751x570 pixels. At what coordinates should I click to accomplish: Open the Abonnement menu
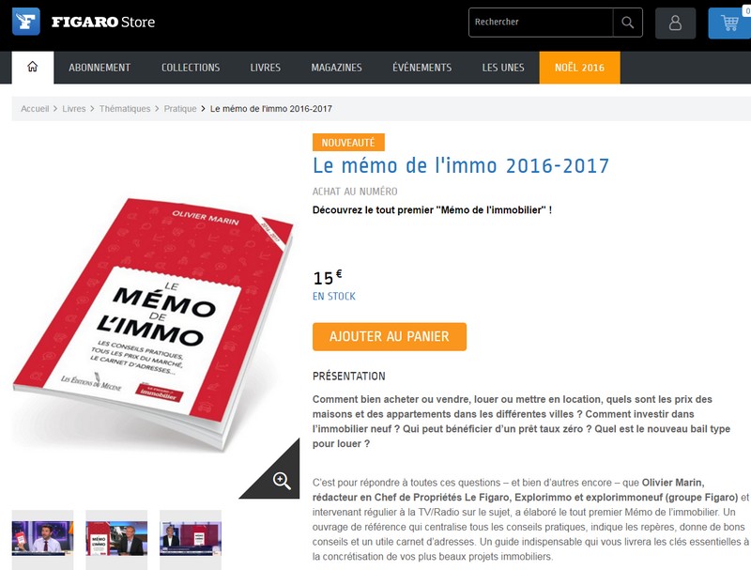(x=100, y=68)
